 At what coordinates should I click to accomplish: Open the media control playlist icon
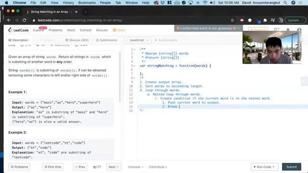[x=273, y=20]
